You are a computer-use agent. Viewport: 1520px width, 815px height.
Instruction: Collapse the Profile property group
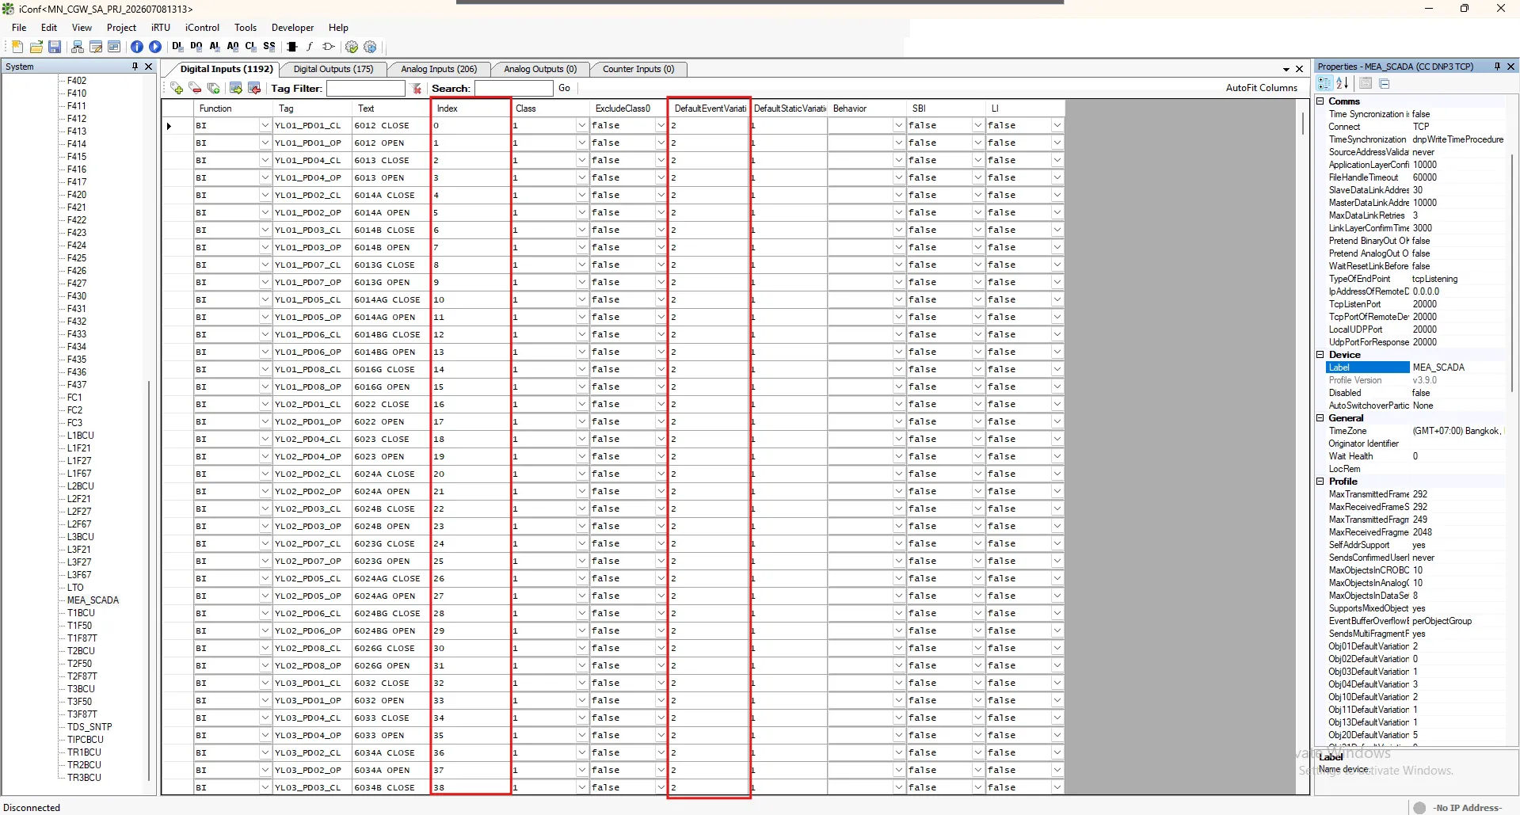[1320, 482]
